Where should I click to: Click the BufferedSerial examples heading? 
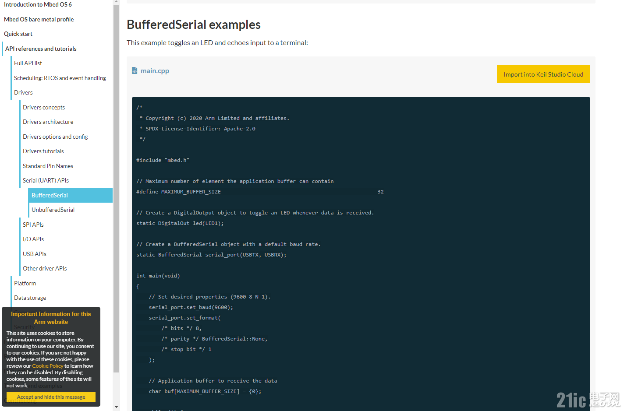(194, 25)
